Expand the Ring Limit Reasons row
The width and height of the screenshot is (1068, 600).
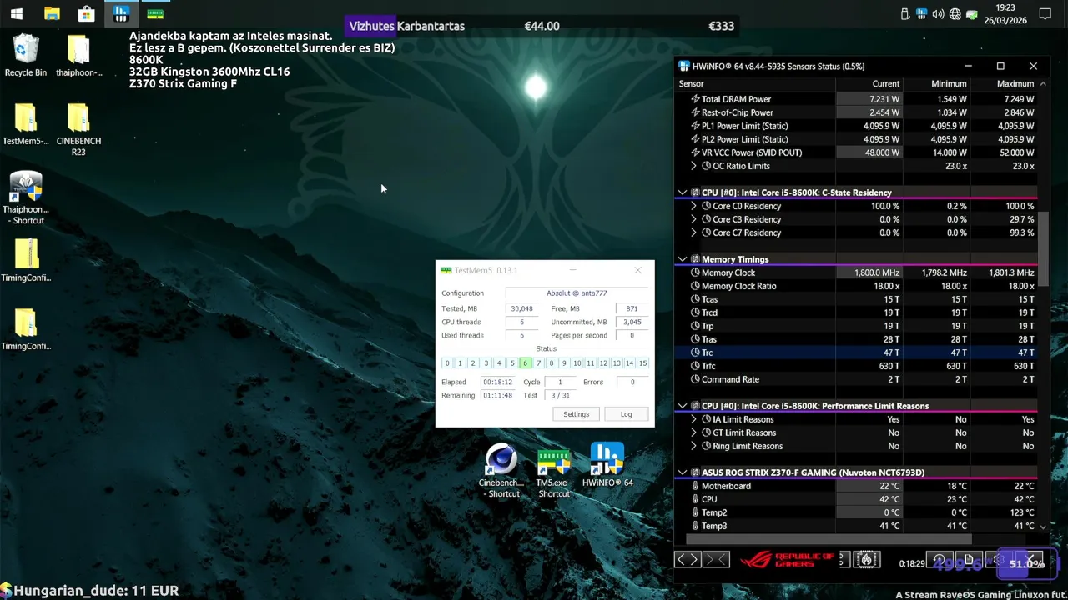click(x=694, y=446)
